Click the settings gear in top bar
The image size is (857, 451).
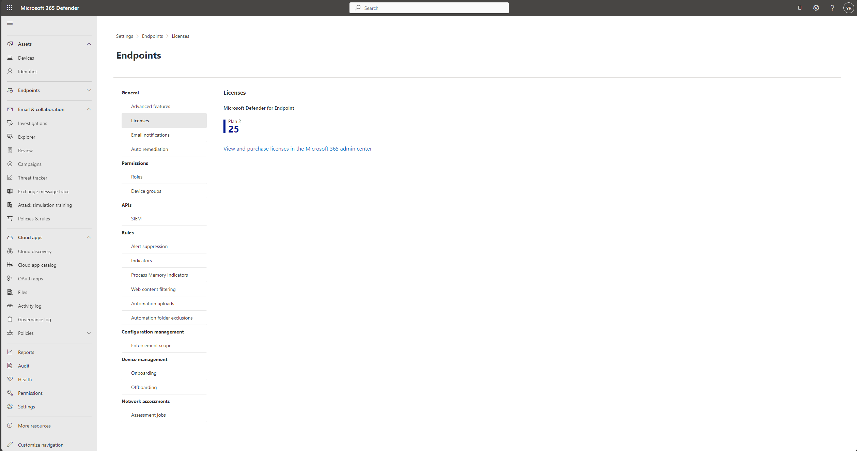point(816,8)
